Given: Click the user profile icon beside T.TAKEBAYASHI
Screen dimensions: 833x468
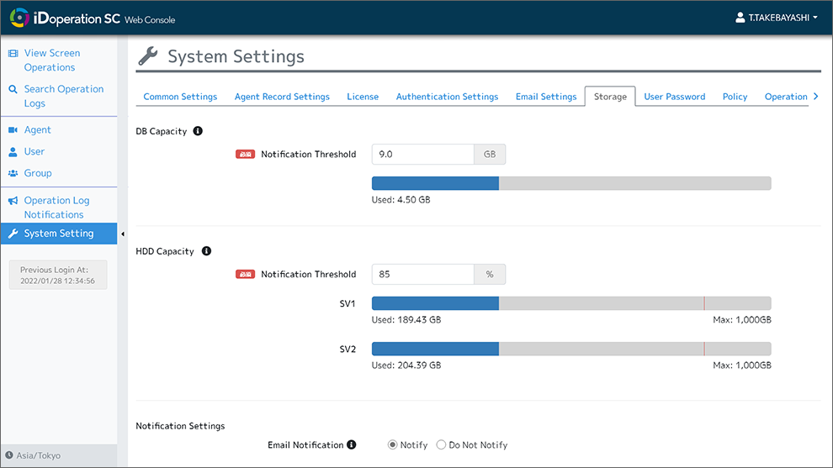Looking at the screenshot, I should coord(740,18).
